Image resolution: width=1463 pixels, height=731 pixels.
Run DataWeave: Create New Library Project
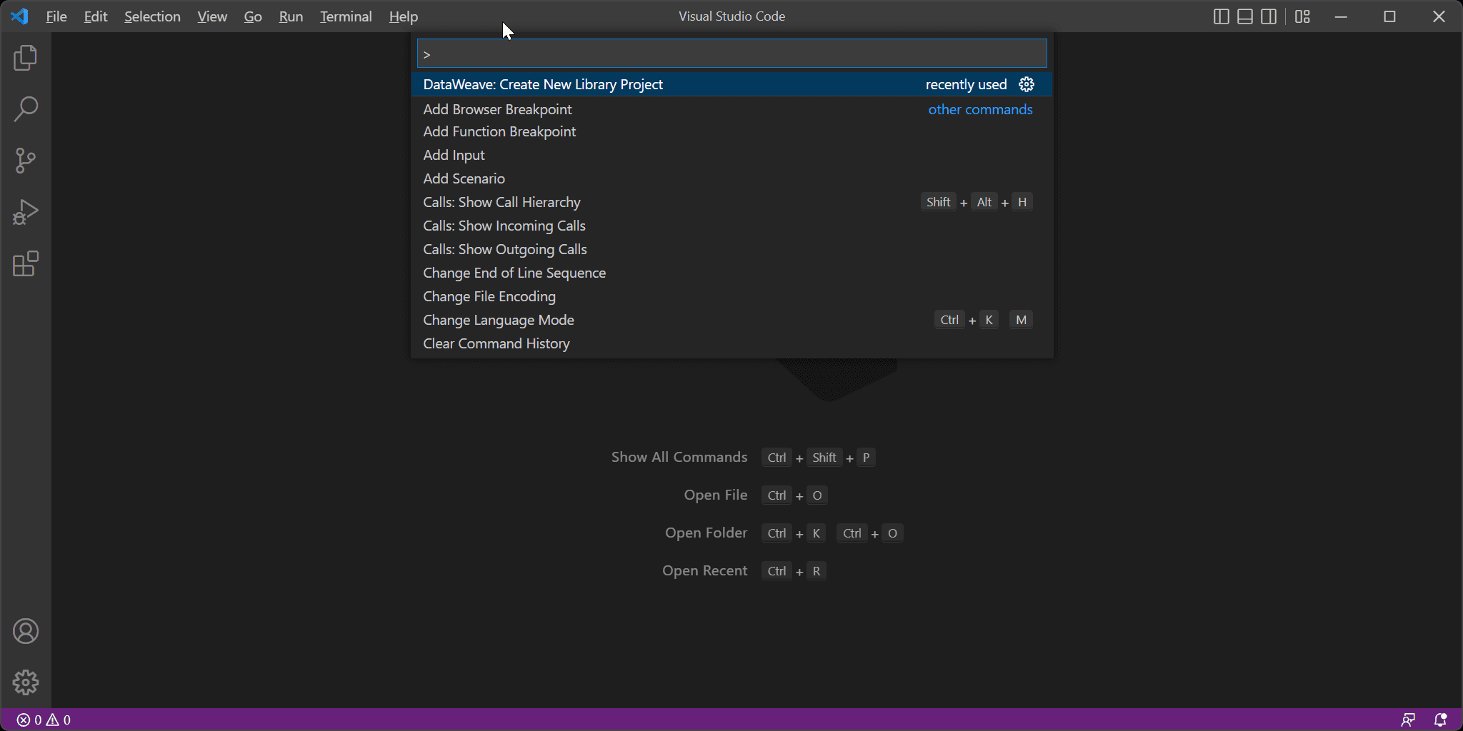tap(732, 84)
